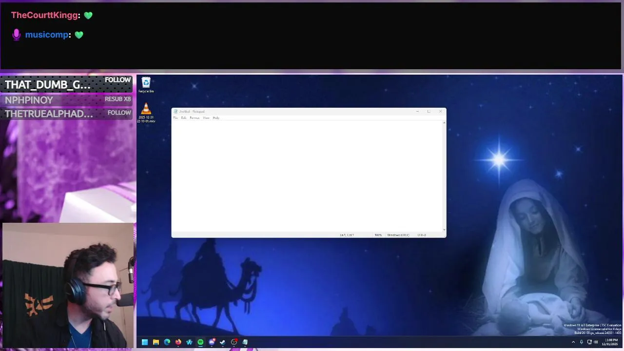Click the 'Ln 1, Col 1' status text
The image size is (624, 351).
[347, 235]
